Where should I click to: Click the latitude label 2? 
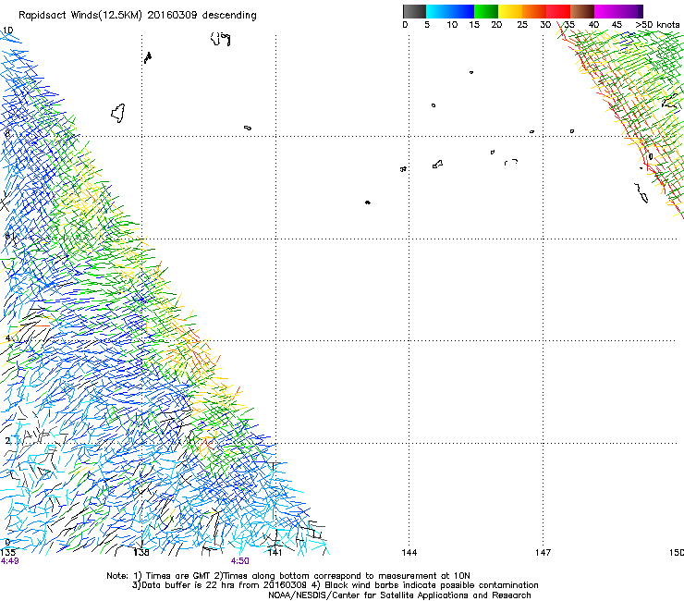click(7, 441)
